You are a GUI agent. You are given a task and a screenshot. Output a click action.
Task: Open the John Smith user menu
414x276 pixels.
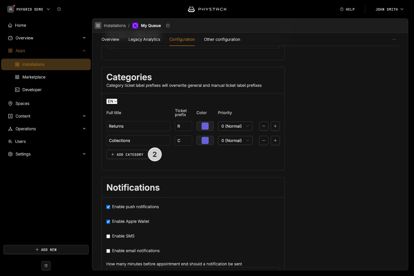point(389,9)
